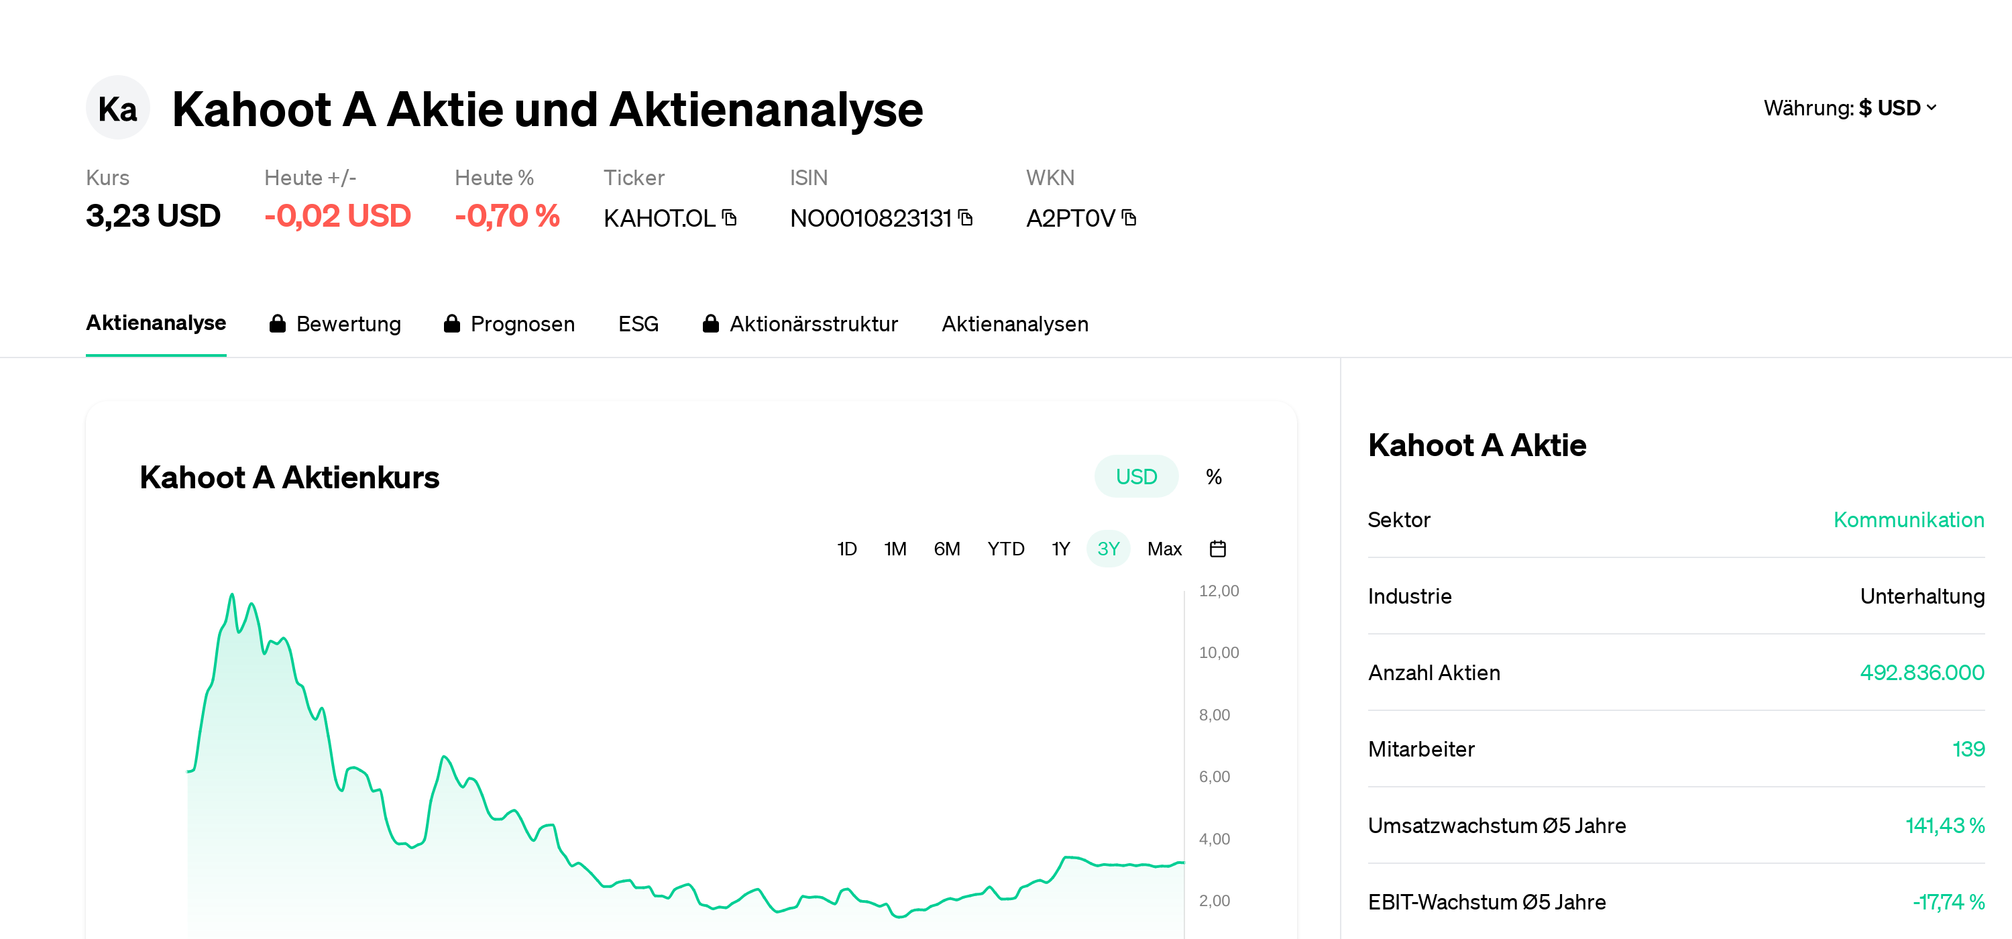Click the Kahoot A Aktie sidebar heading
2012x939 pixels.
1477,445
